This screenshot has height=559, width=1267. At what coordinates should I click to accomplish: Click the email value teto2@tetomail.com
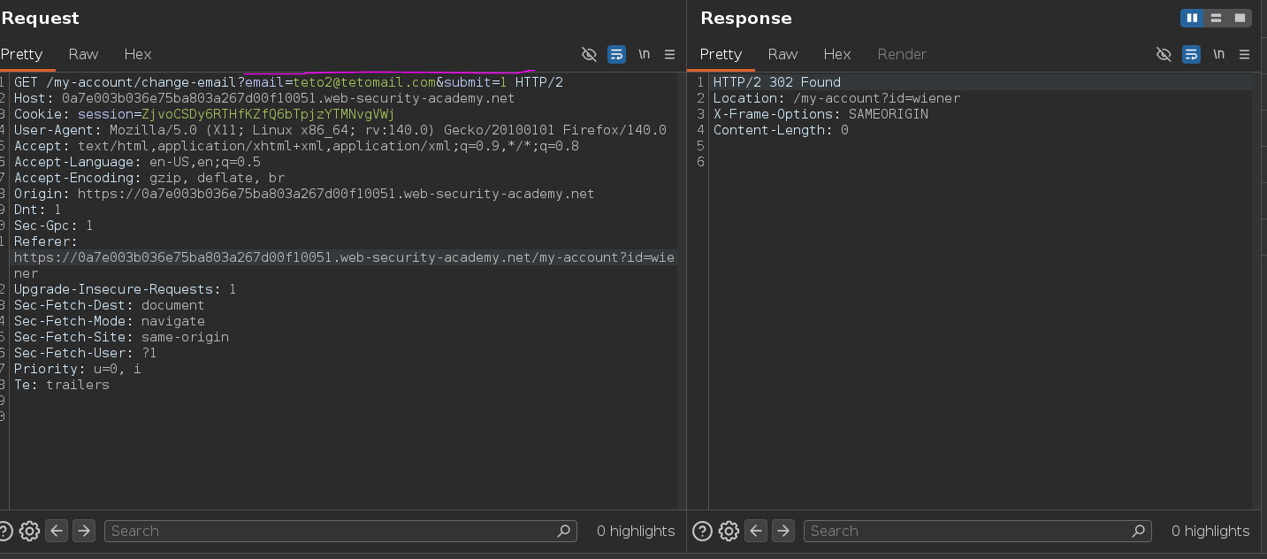[364, 82]
